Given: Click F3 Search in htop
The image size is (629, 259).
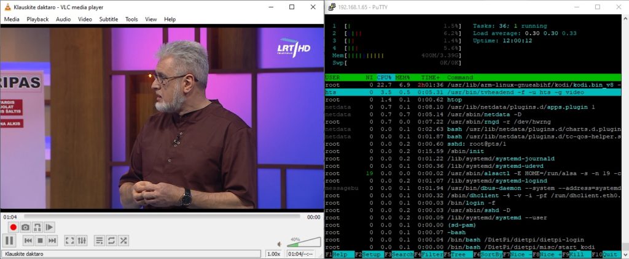Looking at the screenshot, I should (399, 255).
